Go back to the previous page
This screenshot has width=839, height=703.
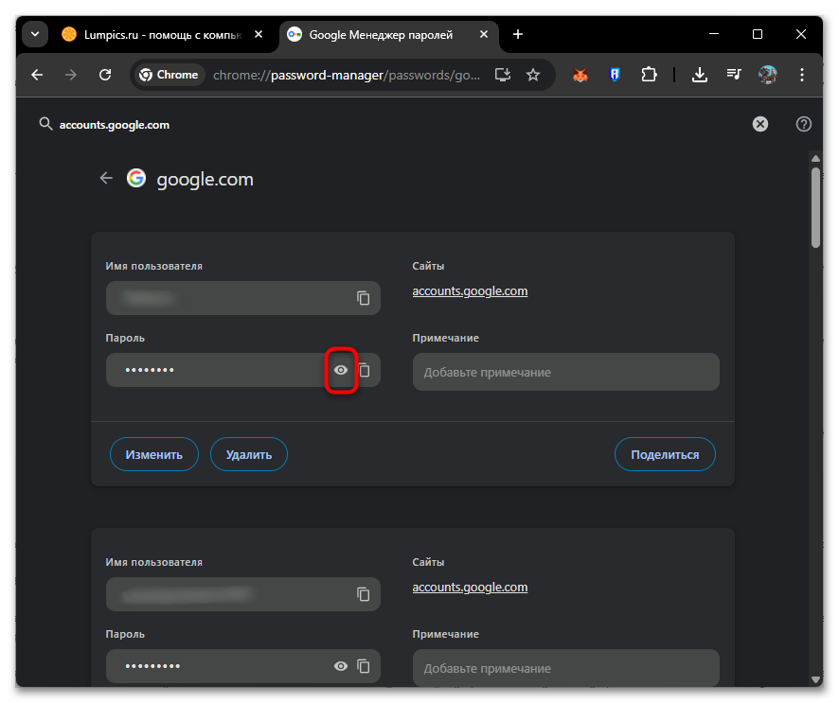(x=37, y=75)
